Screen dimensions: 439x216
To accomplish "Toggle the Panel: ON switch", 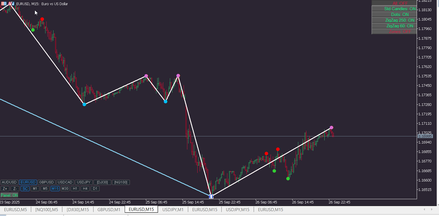I will [9, 195].
